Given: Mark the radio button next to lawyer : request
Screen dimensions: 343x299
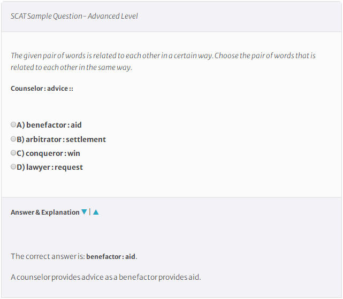Looking at the screenshot, I should pos(13,167).
